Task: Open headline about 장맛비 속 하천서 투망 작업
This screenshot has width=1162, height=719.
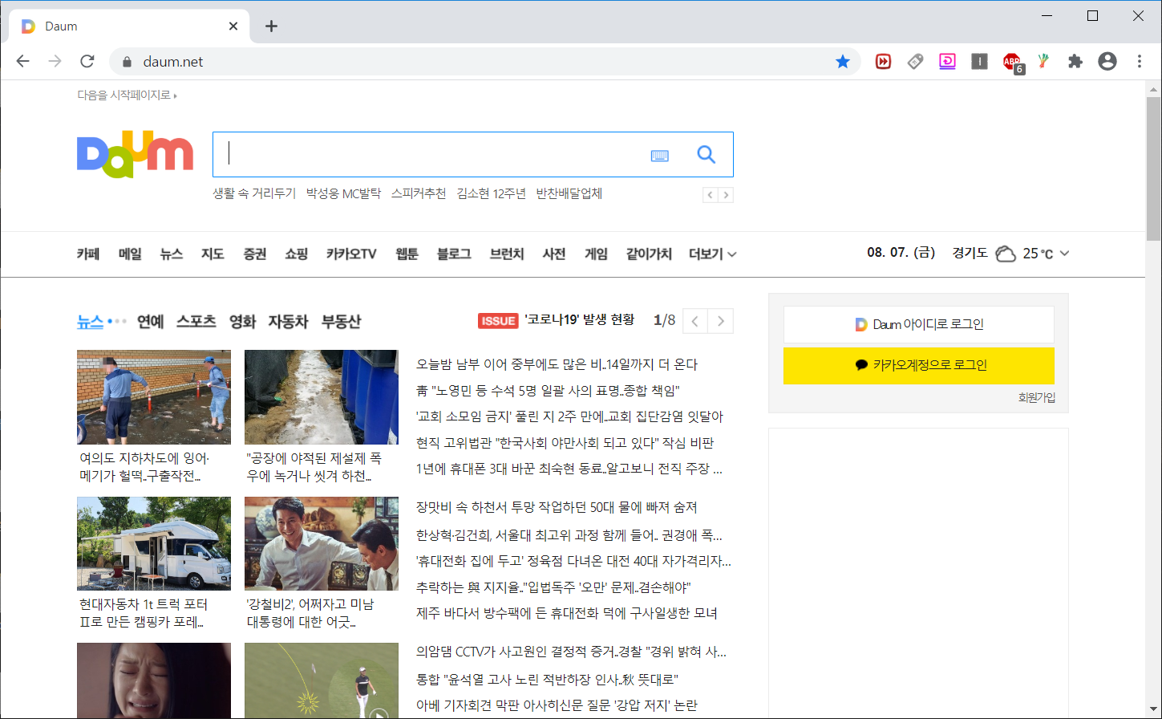Action: click(x=557, y=507)
